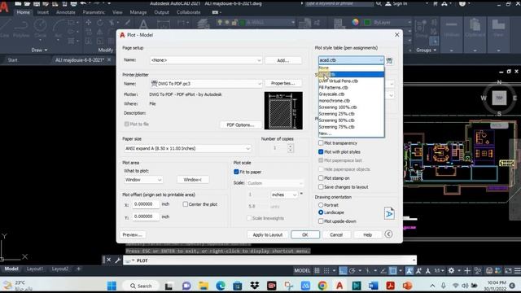Viewport: 521px width, 293px height.
Task: Click the AutoCAD application logo menu
Action: coord(4,7)
